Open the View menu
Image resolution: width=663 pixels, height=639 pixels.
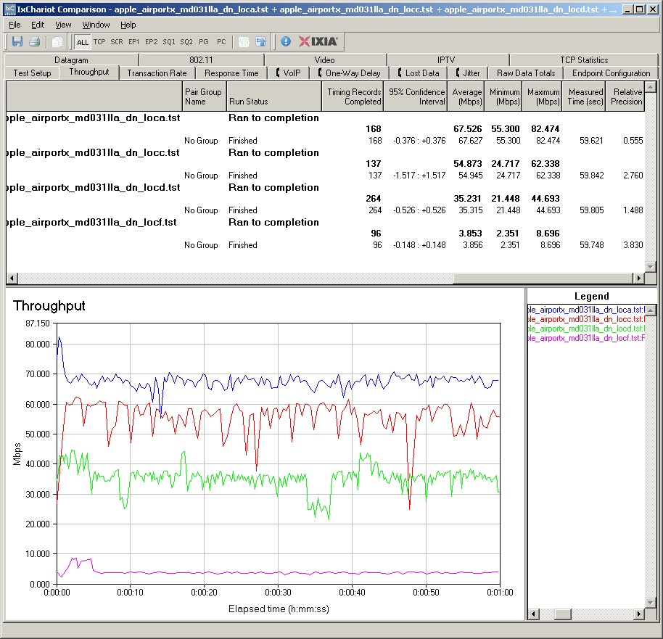[x=63, y=25]
